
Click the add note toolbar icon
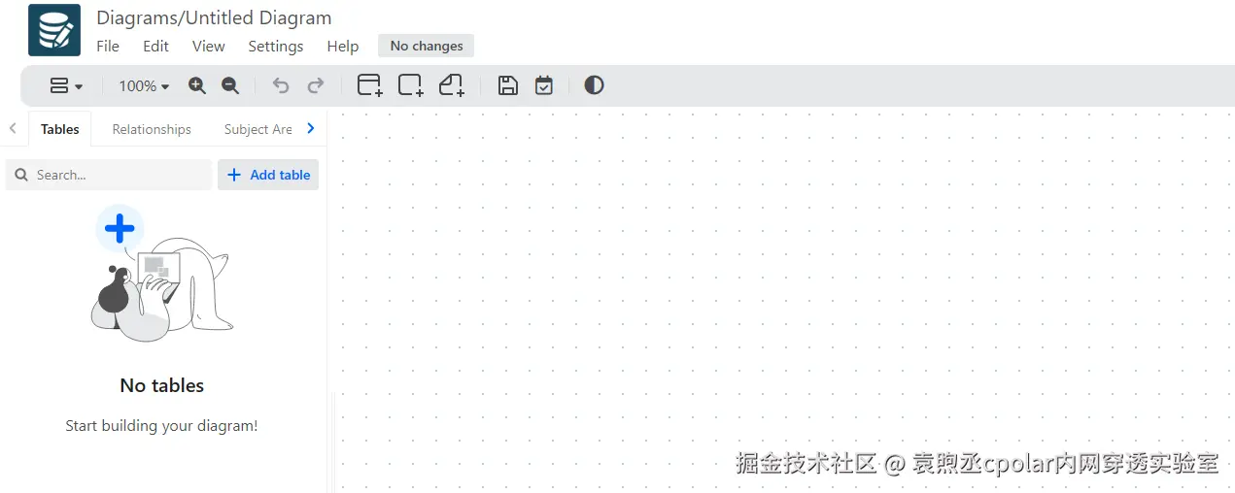tap(452, 85)
